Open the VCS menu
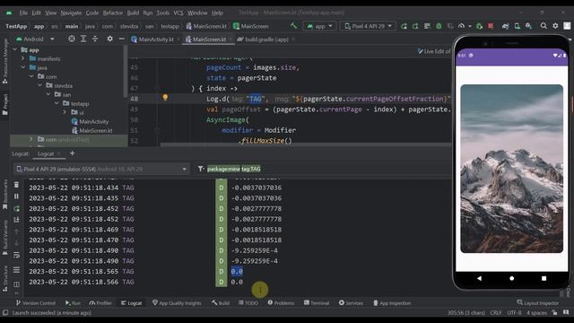574x323 pixels. pyautogui.click(x=178, y=13)
